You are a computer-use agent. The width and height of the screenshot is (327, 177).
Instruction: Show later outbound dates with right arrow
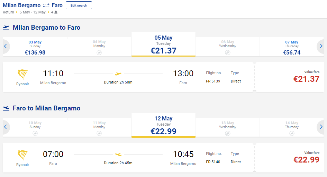(x=321, y=46)
